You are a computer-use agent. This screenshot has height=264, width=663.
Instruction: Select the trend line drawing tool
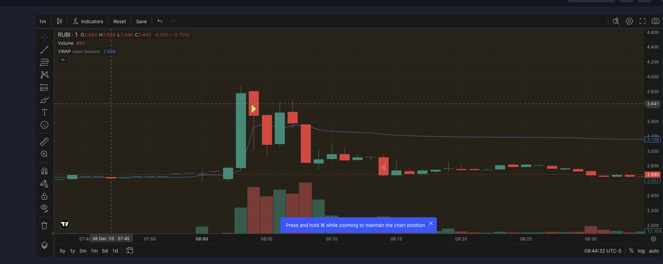(x=44, y=50)
